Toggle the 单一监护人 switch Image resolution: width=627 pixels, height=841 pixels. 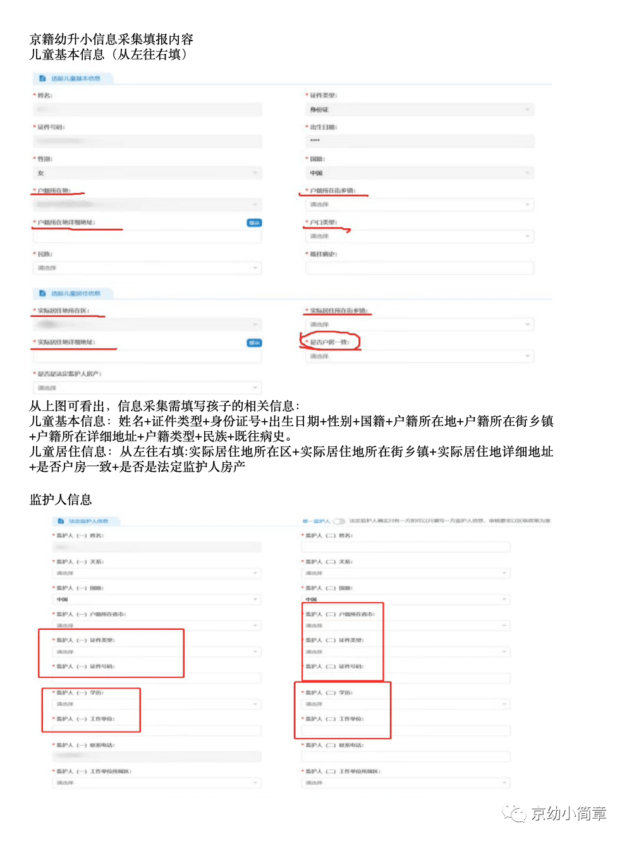click(x=339, y=521)
